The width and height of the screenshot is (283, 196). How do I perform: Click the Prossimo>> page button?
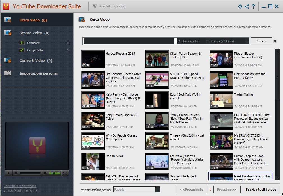tap(227, 190)
